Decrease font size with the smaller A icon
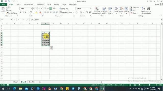Viewport: 163px width, 91px height. click(42, 9)
